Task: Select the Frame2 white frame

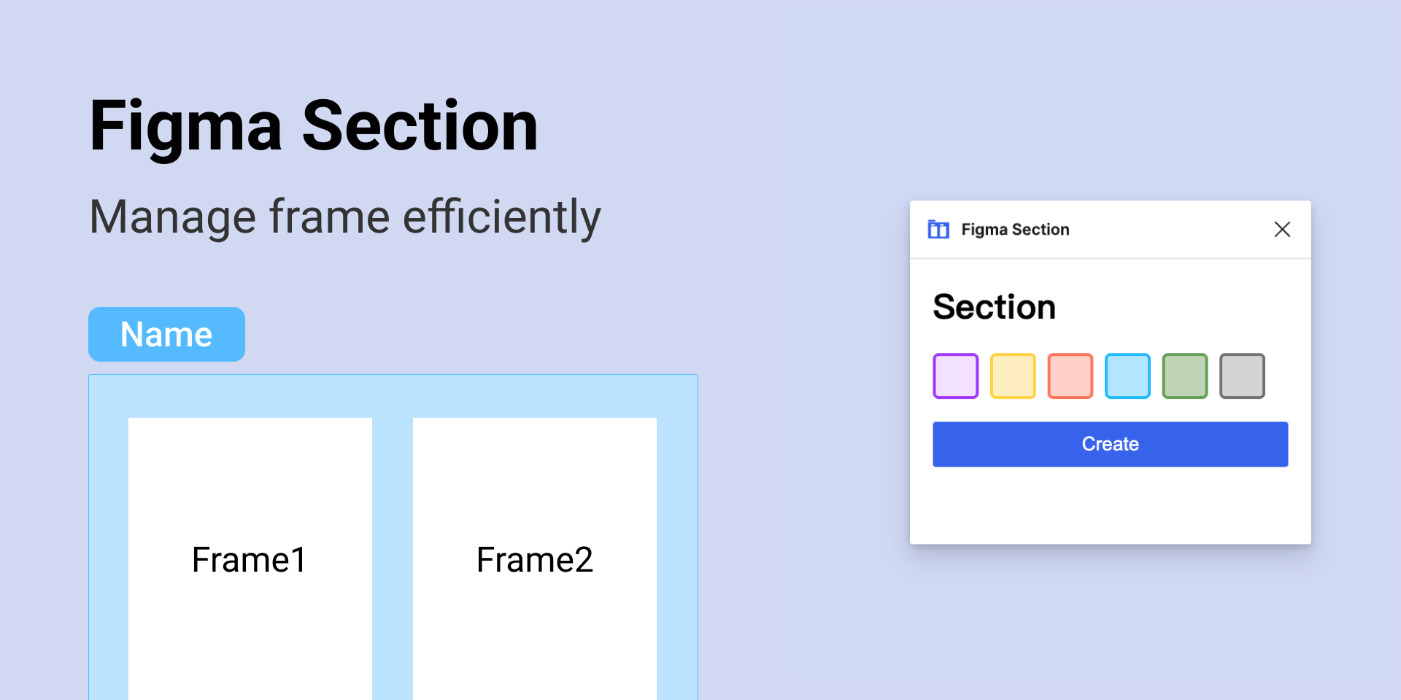Action: [x=535, y=559]
